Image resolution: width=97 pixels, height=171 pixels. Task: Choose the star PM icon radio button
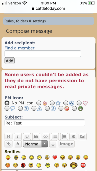point(52,103)
